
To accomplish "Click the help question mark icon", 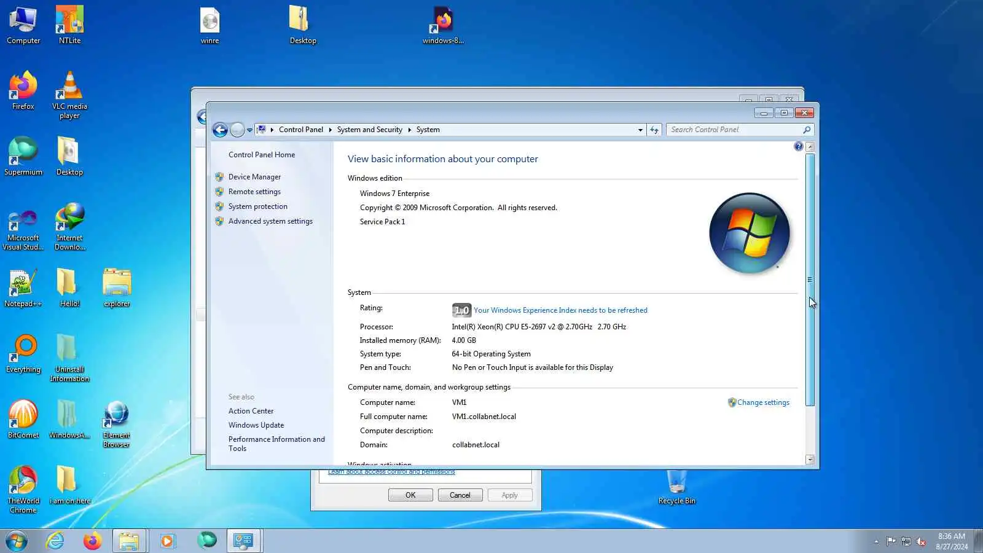I will (x=798, y=146).
